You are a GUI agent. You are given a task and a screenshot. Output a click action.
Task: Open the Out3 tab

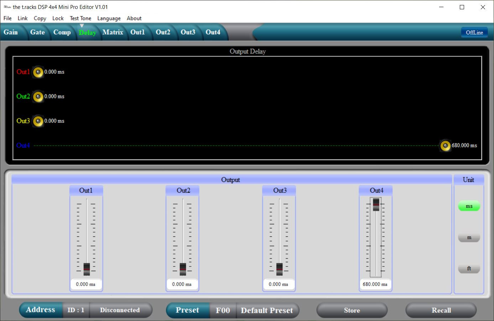[188, 32]
